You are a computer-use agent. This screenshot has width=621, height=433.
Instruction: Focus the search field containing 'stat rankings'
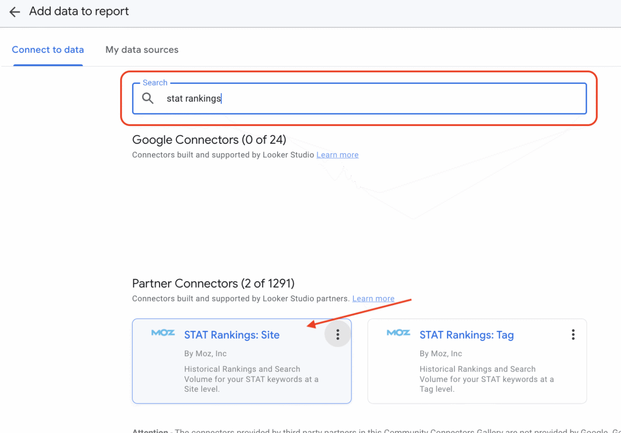pos(374,98)
